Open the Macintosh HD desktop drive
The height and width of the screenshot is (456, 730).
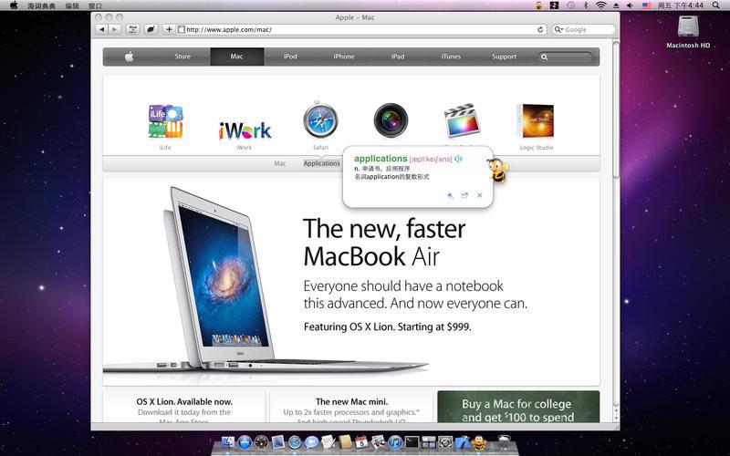688,32
